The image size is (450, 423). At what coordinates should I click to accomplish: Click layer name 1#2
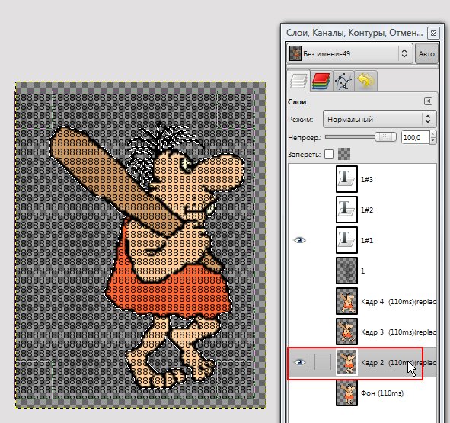click(x=367, y=210)
